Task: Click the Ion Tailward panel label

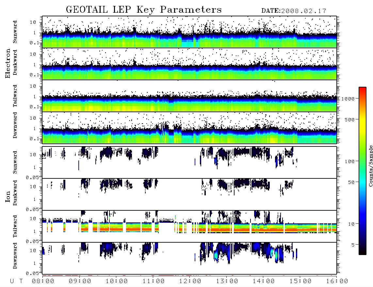Action: (x=15, y=226)
